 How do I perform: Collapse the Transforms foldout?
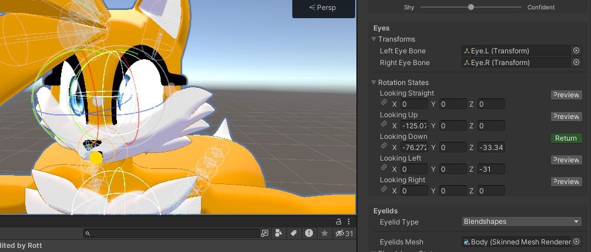(374, 39)
